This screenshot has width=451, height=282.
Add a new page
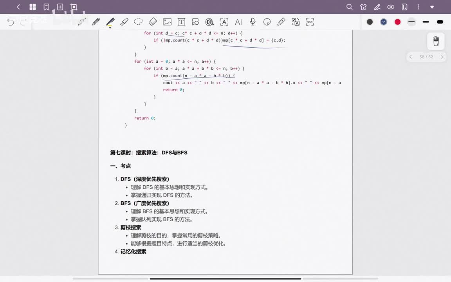(60, 7)
